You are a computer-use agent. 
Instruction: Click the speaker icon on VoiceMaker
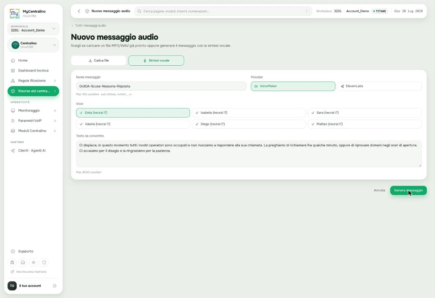(256, 86)
